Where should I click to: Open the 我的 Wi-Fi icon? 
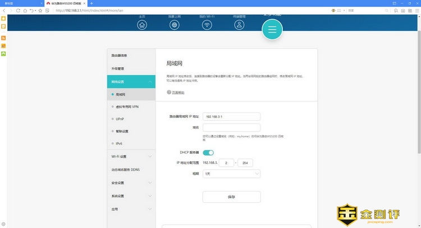pyautogui.click(x=207, y=25)
